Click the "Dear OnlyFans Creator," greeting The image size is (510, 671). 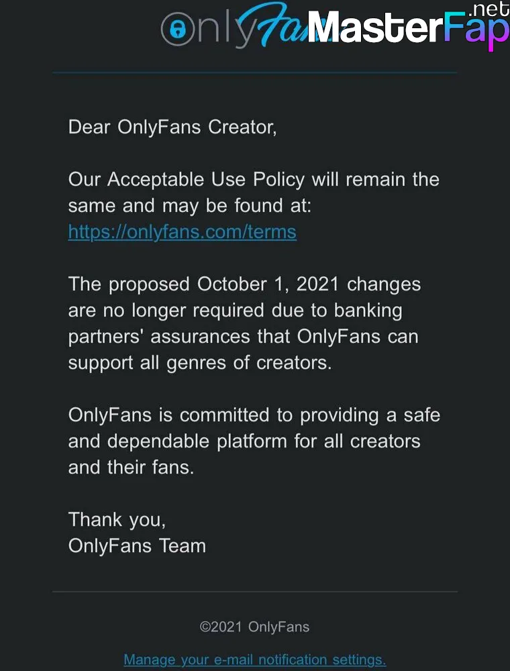coord(172,127)
